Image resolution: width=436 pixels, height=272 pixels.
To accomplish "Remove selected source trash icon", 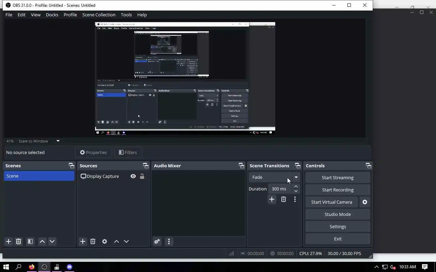I will click(x=93, y=241).
